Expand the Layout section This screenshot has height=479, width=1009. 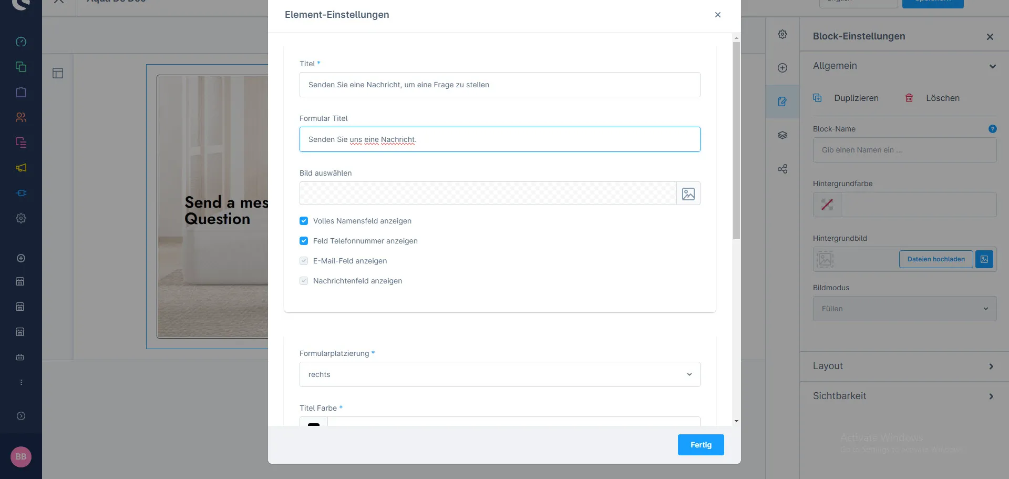pyautogui.click(x=904, y=366)
